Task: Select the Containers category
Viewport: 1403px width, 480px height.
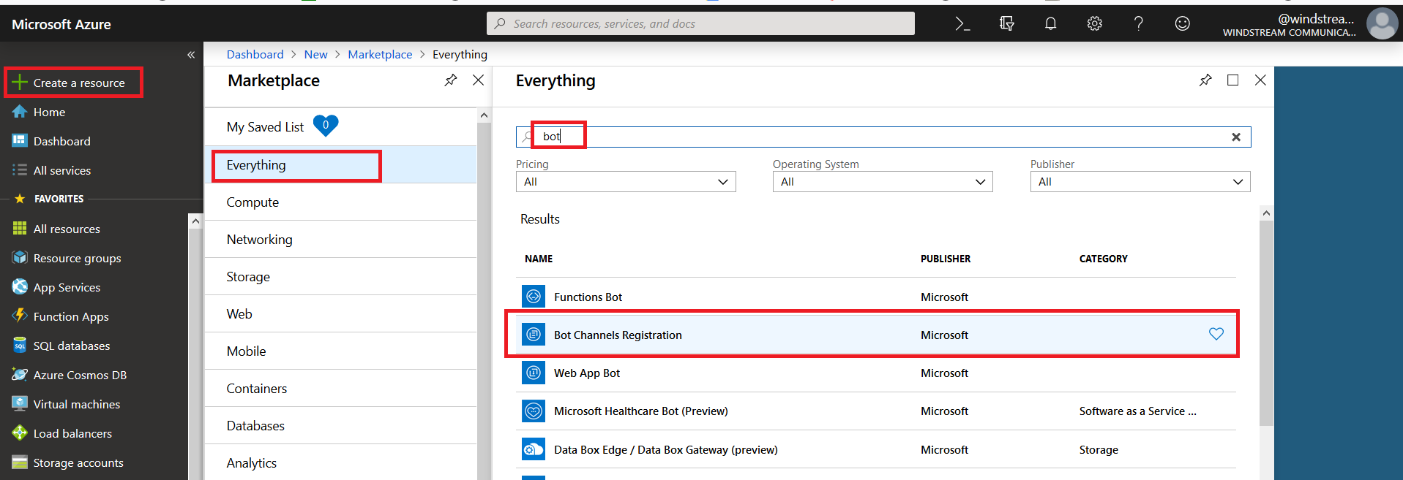Action: pyautogui.click(x=340, y=389)
